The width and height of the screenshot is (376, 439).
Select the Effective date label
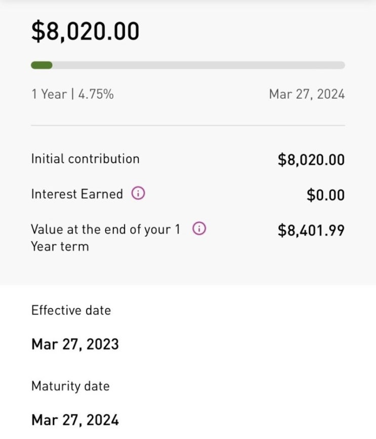tap(71, 310)
